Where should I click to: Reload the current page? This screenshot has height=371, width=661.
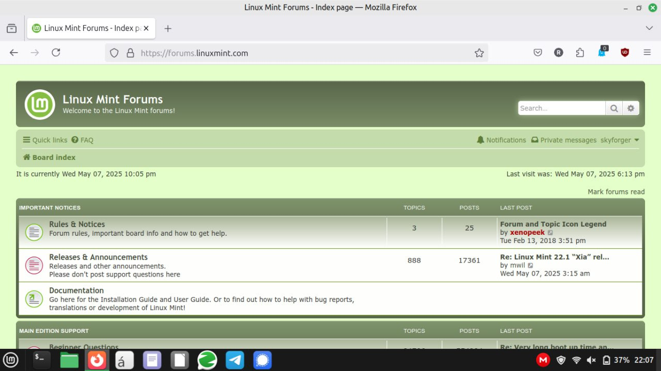tap(56, 53)
